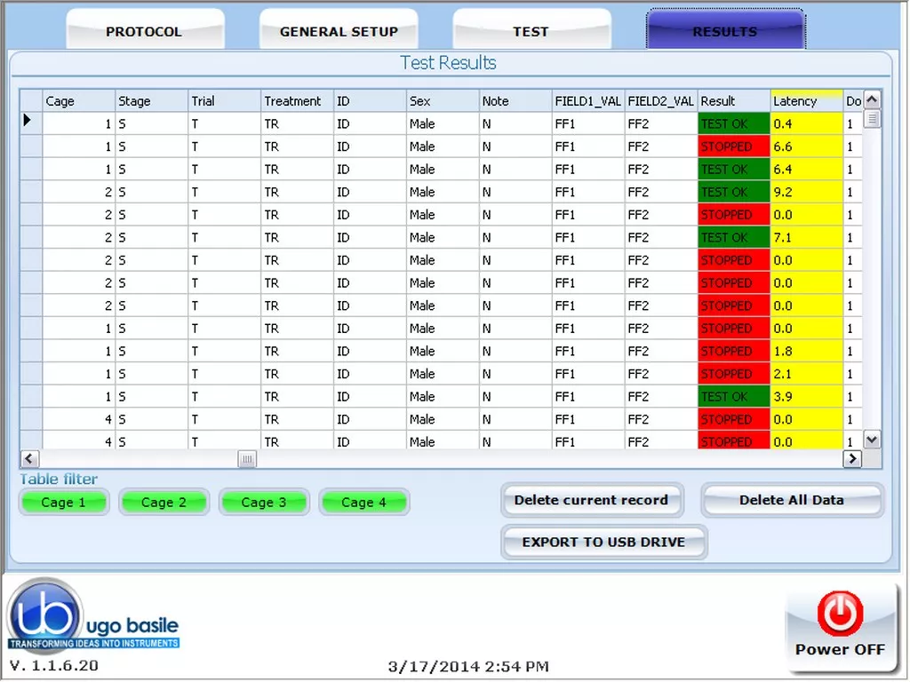
Task: Click the Result column header
Action: [x=732, y=100]
